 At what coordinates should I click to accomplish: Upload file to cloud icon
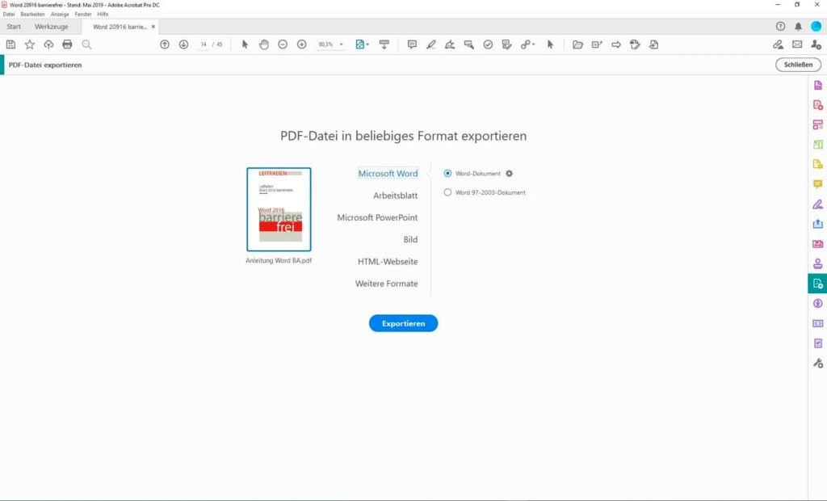coord(48,45)
